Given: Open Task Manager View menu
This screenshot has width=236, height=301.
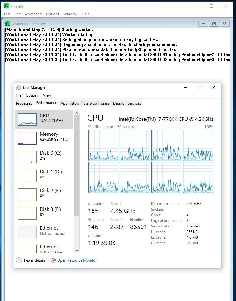Looking at the screenshot, I should pyautogui.click(x=47, y=95).
